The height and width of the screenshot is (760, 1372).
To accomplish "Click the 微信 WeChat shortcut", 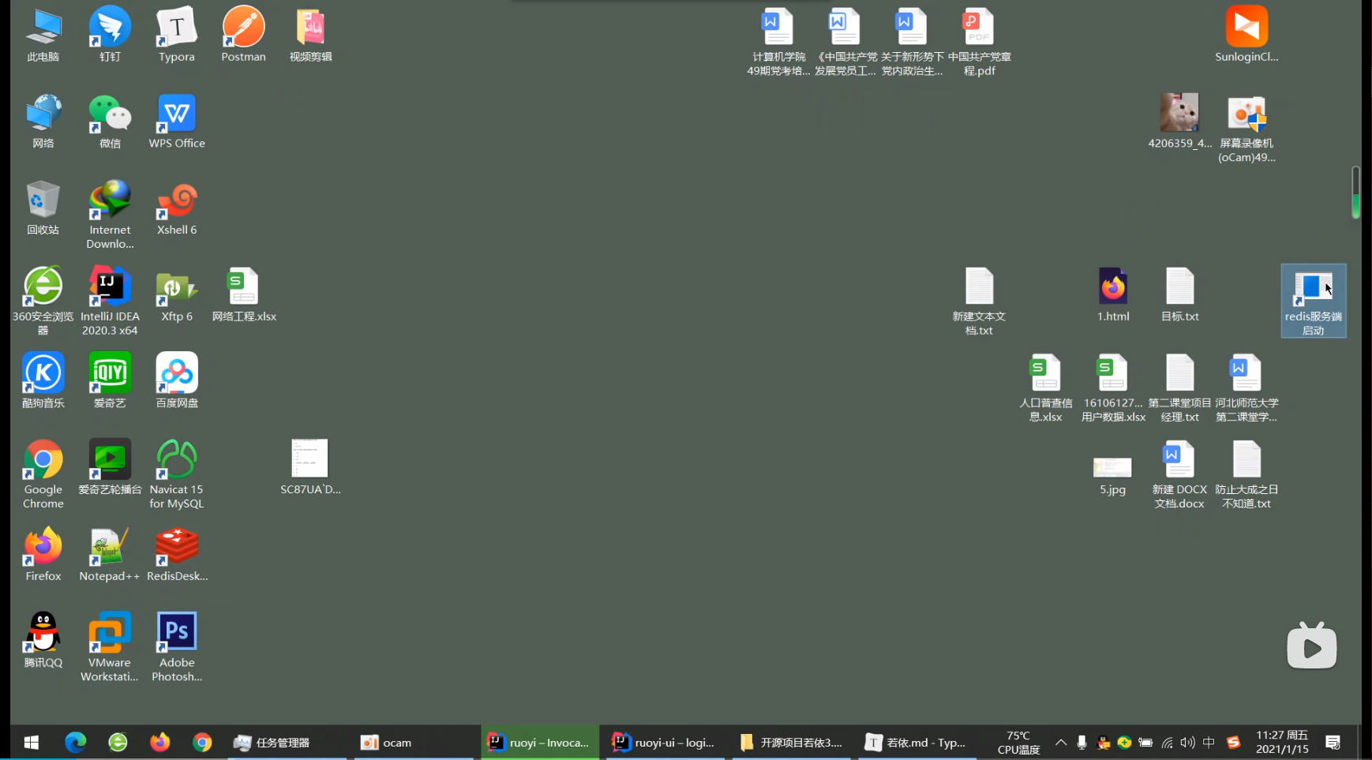I will point(110,122).
